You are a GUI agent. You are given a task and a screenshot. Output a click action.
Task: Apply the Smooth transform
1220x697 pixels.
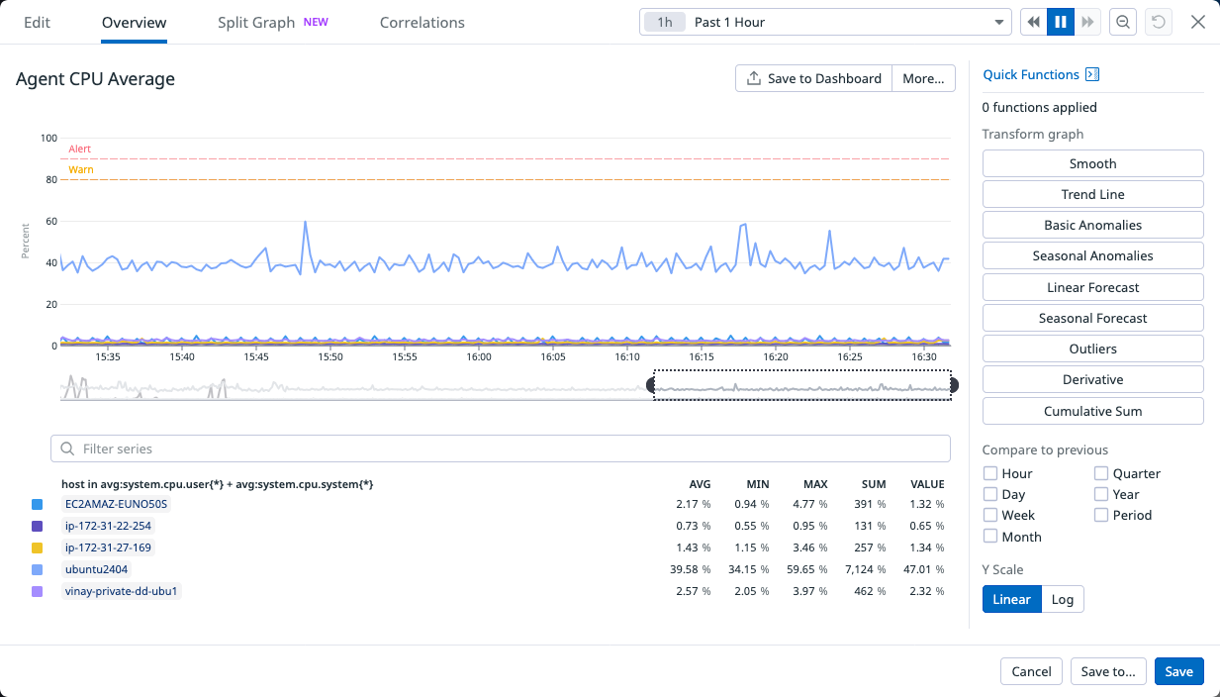coord(1092,162)
